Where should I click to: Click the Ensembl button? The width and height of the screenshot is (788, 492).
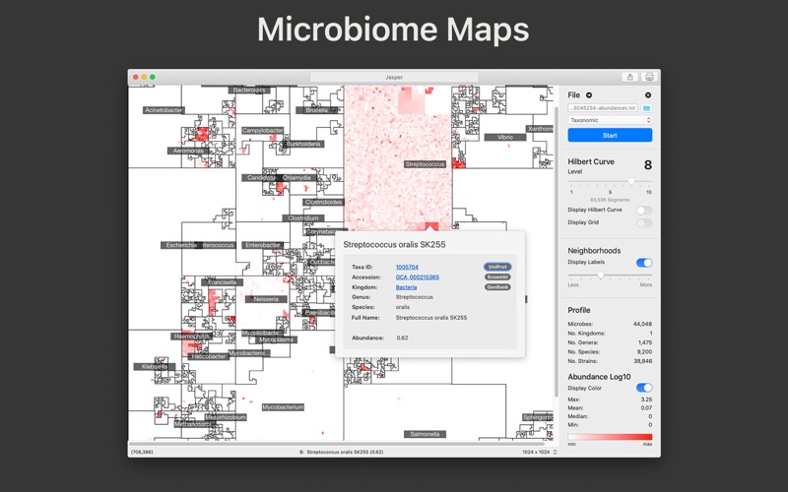tap(497, 277)
